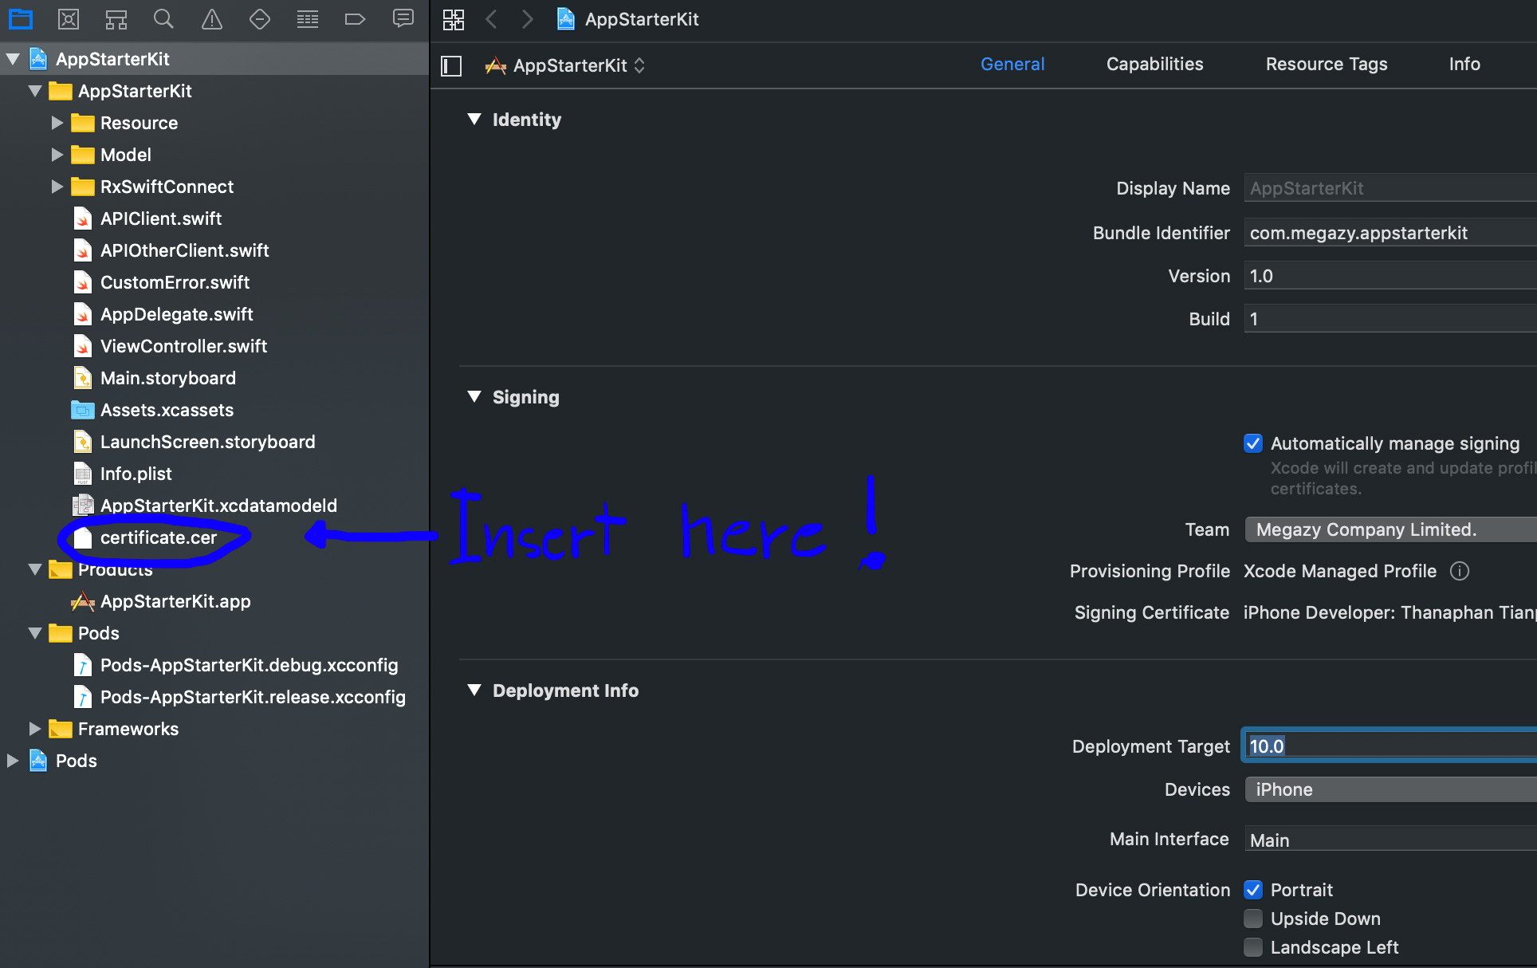1537x968 pixels.
Task: Open the AppStarterKit target selector
Action: (x=566, y=65)
